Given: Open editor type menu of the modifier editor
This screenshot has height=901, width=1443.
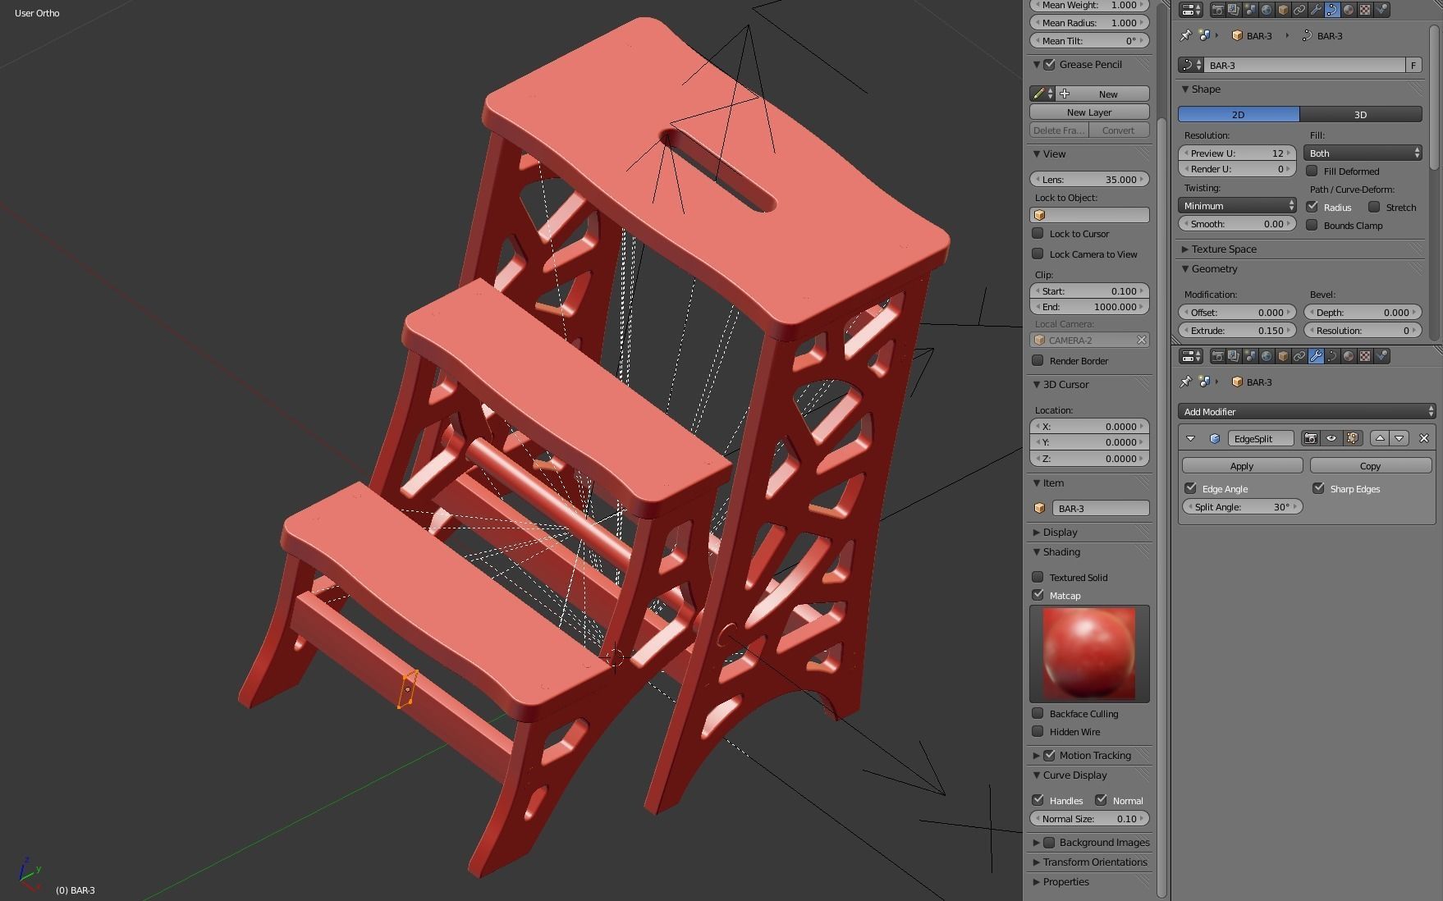Looking at the screenshot, I should coord(1191,356).
